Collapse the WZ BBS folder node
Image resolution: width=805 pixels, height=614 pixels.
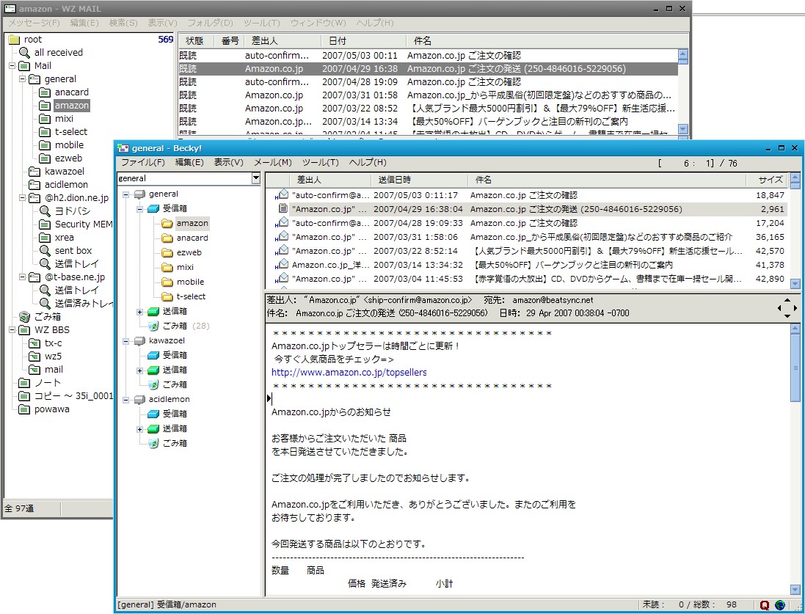12,330
